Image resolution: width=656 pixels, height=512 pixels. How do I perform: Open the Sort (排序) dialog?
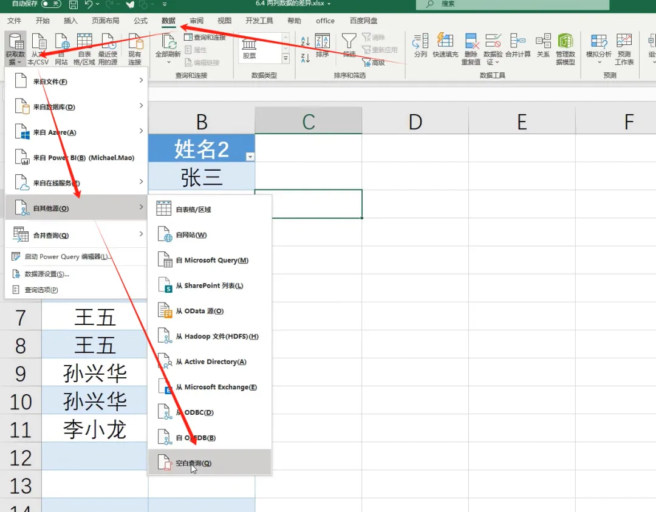(x=322, y=45)
